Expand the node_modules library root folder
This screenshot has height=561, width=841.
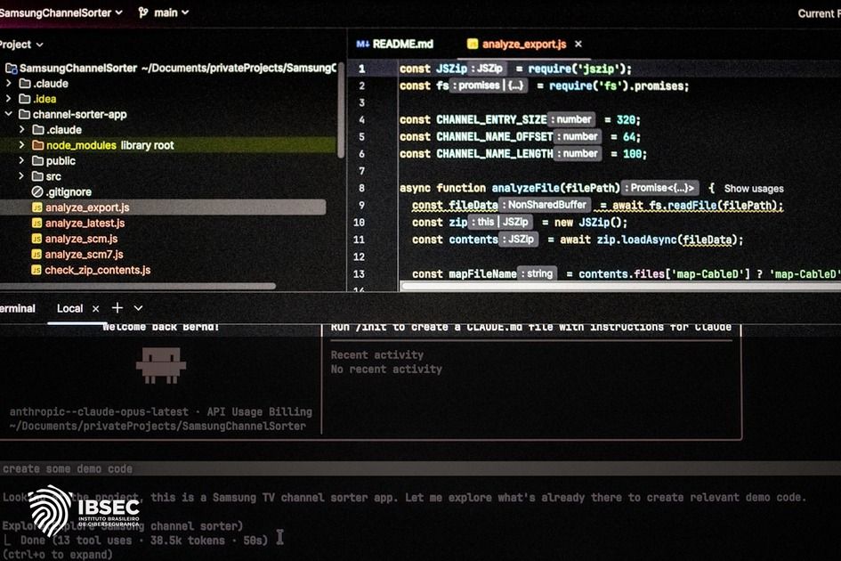21,145
